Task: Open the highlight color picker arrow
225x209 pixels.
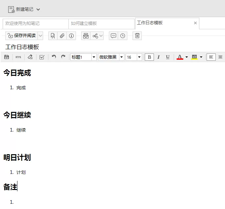Action: (x=201, y=57)
